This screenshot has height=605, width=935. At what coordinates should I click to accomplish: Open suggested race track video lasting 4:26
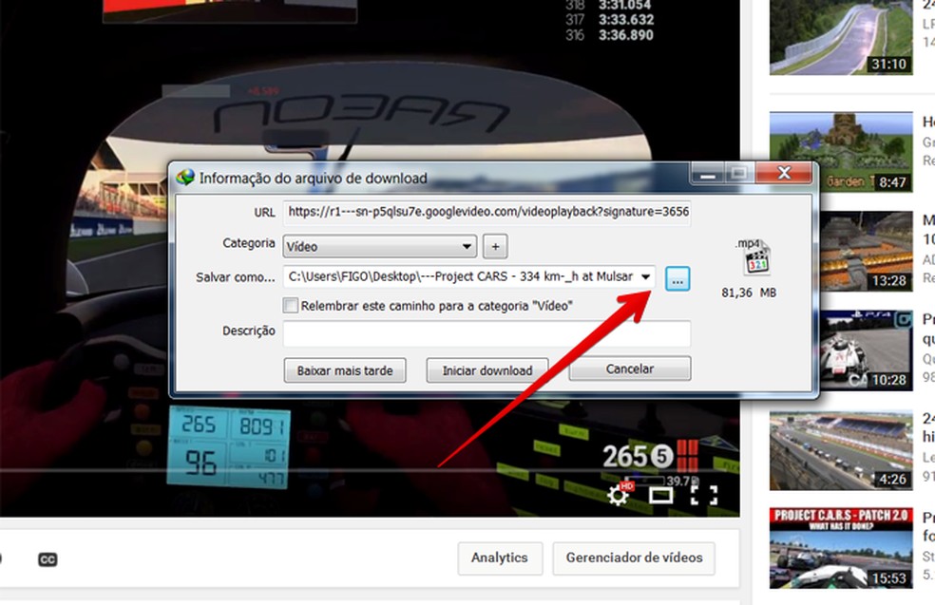(841, 450)
